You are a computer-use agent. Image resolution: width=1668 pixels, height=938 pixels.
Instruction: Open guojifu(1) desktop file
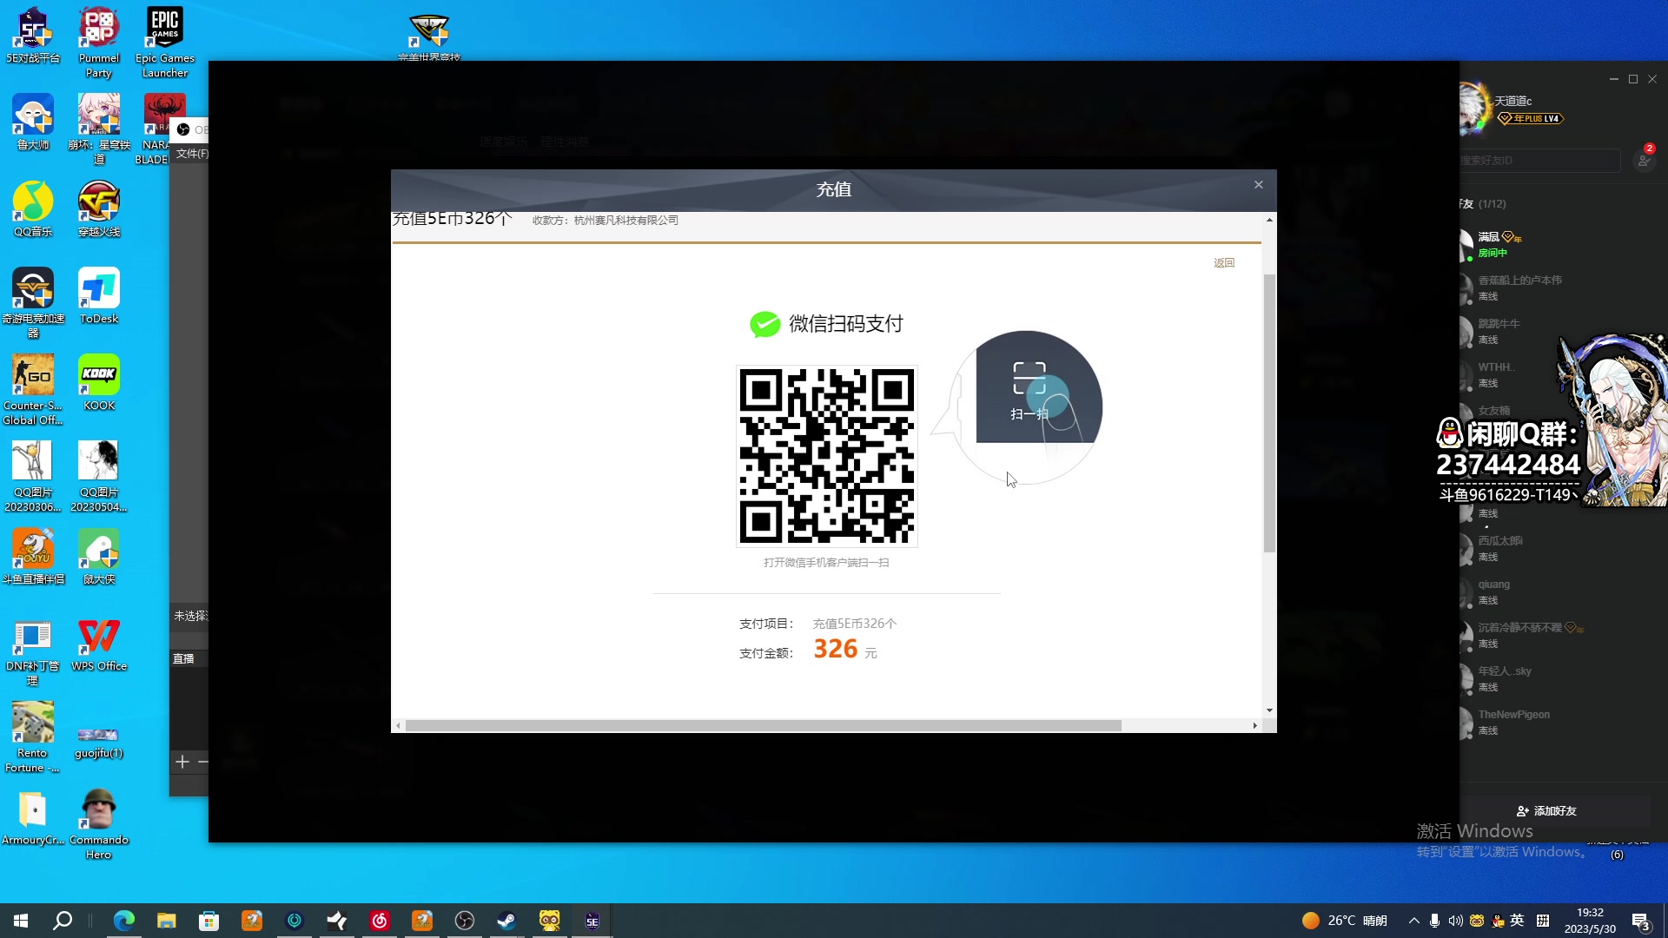[x=99, y=743]
